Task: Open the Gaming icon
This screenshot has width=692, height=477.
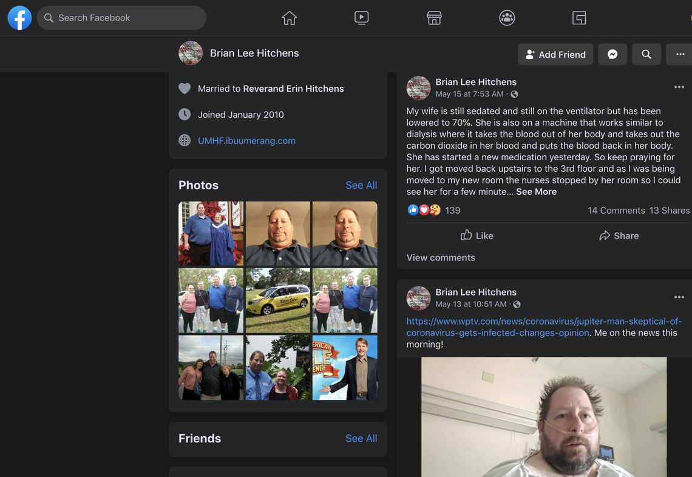Action: click(x=579, y=18)
